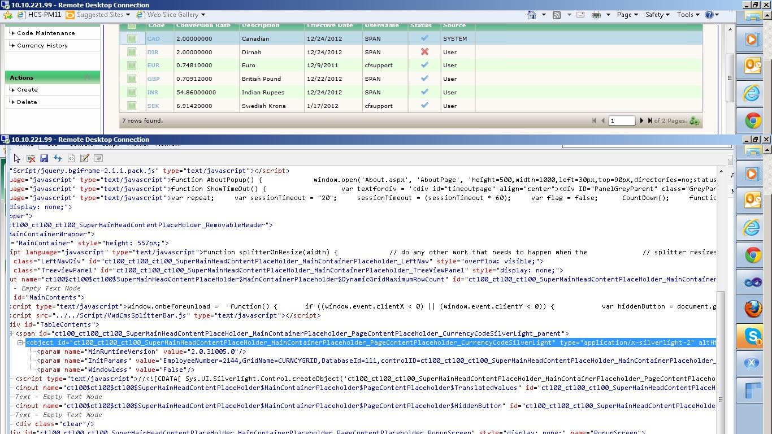The width and height of the screenshot is (772, 434).
Task: Go to the next grid page
Action: pyautogui.click(x=641, y=121)
